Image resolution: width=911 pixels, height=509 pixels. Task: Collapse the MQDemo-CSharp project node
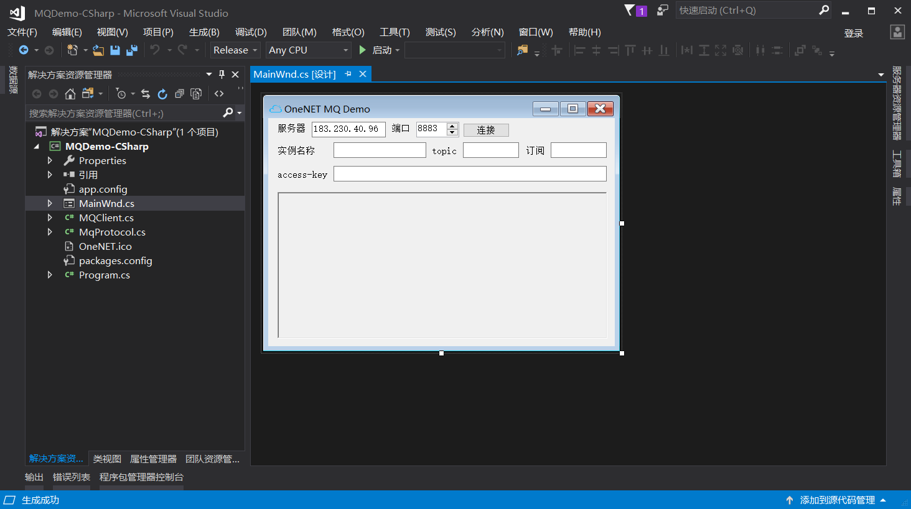click(x=36, y=147)
